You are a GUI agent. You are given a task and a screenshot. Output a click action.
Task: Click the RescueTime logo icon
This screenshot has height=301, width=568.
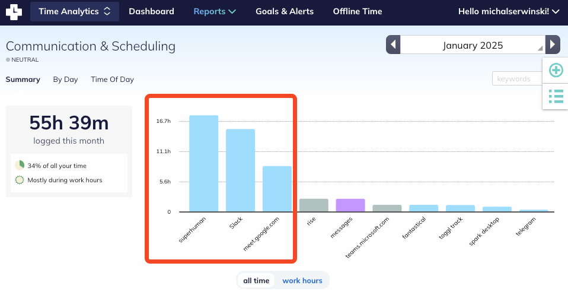(14, 11)
